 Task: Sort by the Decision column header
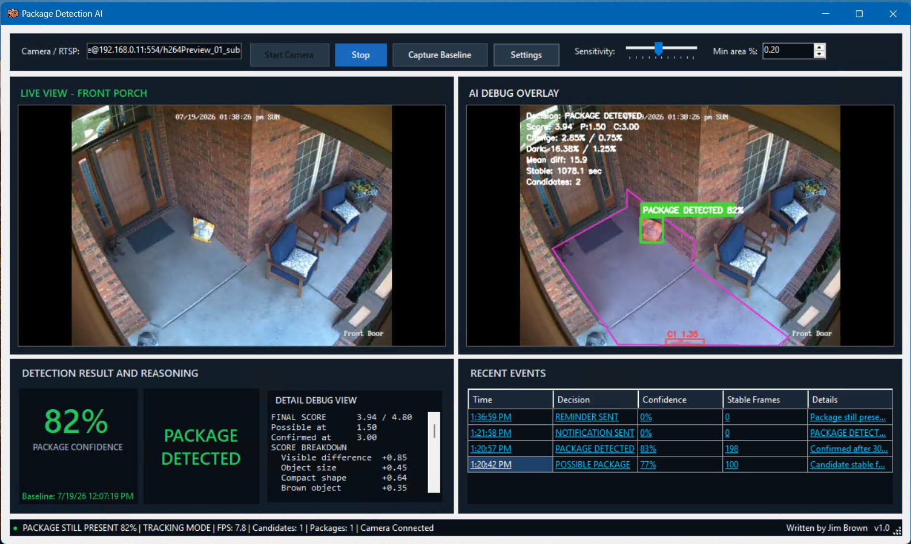point(596,400)
